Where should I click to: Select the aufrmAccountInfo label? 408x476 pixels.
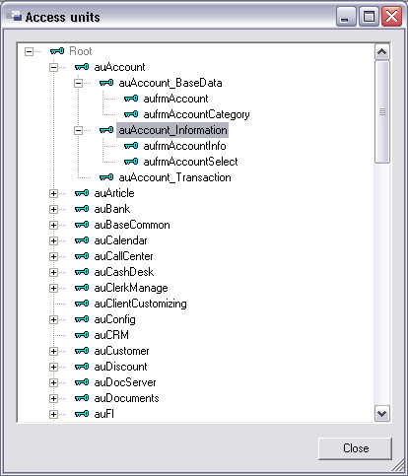(184, 146)
